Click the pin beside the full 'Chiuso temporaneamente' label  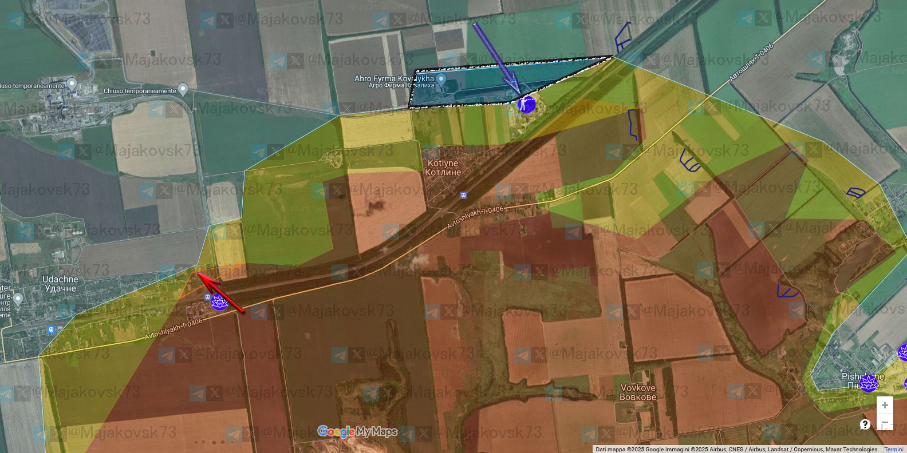(x=183, y=89)
